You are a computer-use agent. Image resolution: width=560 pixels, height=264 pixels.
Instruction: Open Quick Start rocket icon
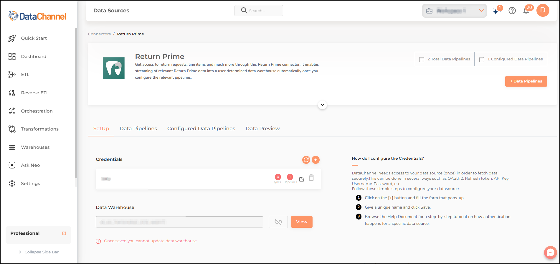coord(12,38)
